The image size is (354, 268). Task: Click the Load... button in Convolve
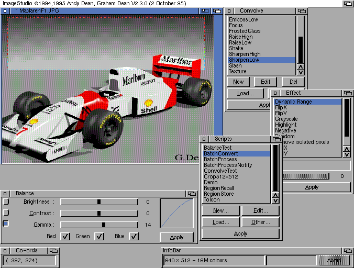point(246,93)
